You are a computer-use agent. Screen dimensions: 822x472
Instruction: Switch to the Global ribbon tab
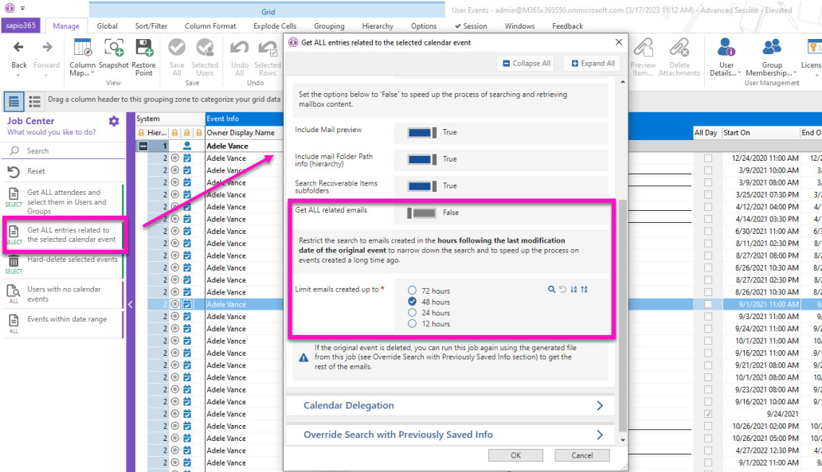point(107,25)
